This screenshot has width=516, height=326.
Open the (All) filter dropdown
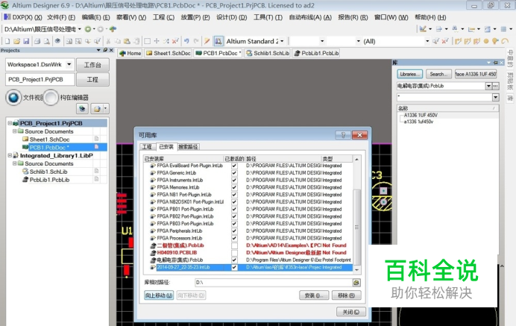tap(427, 41)
